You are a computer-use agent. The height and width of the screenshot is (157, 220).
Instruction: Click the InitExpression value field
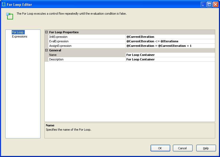(x=170, y=37)
